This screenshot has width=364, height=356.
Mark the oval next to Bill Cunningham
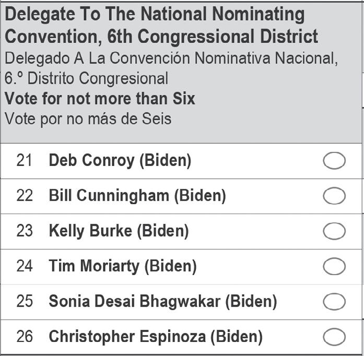pos(334,196)
